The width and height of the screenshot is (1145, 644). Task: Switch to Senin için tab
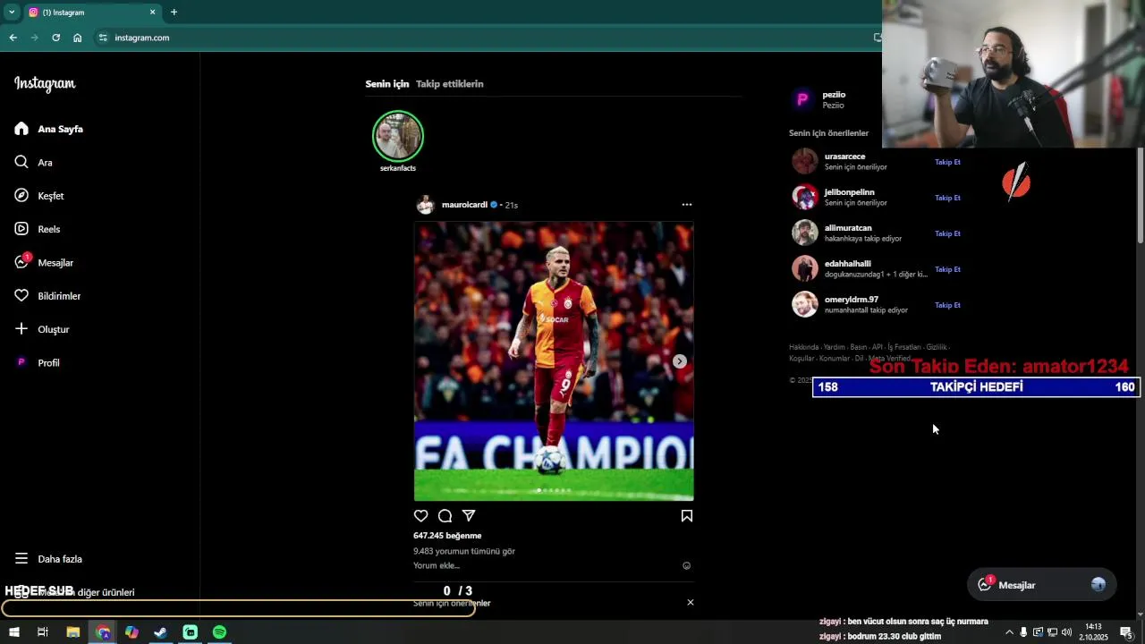[x=386, y=84]
